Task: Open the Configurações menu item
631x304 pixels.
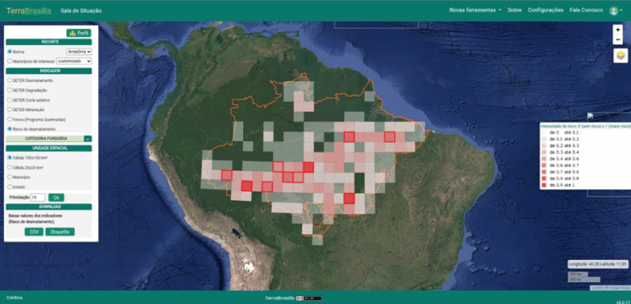Action: 545,10
